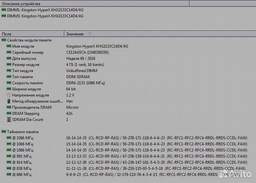Click icon beside Свойства модуля памяти
Viewport: 256px width, 183px height.
[4, 40]
